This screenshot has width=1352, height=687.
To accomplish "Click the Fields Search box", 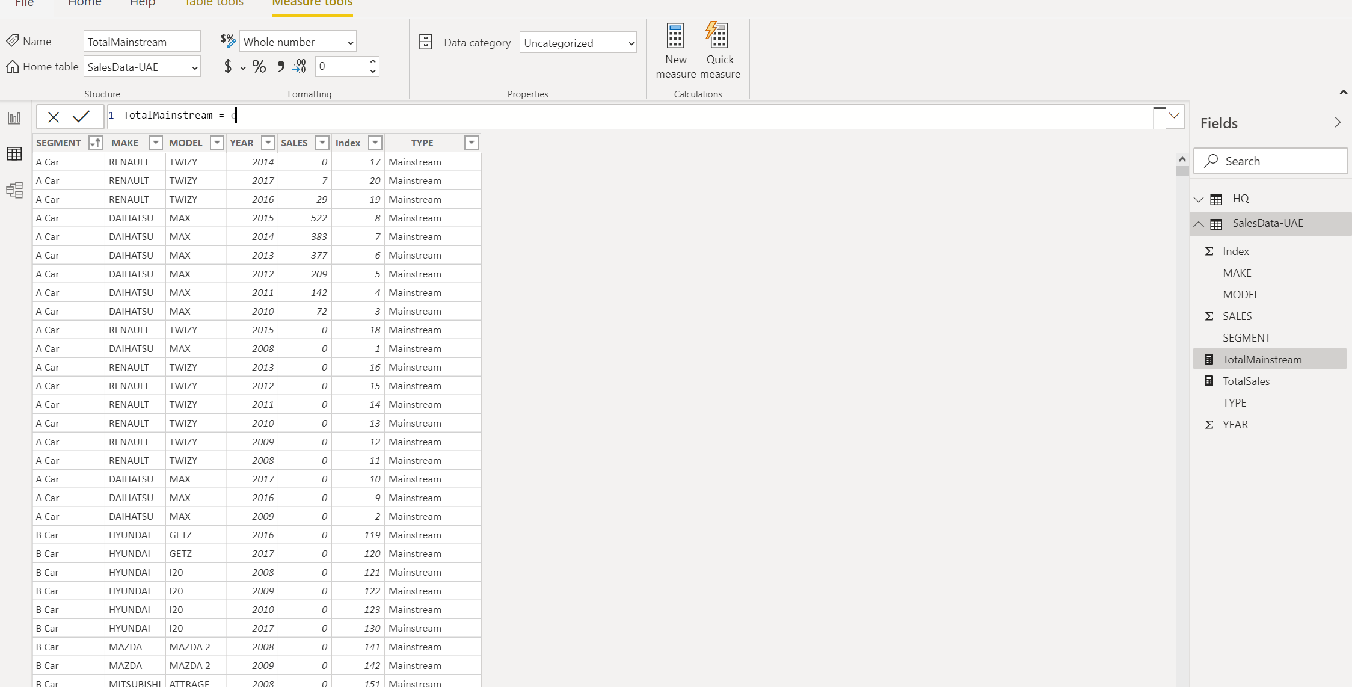I will point(1270,161).
